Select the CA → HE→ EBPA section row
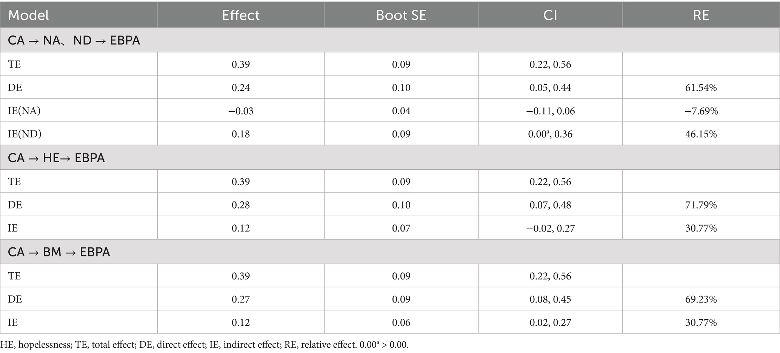Image resolution: width=780 pixels, height=353 pixels. [x=56, y=158]
